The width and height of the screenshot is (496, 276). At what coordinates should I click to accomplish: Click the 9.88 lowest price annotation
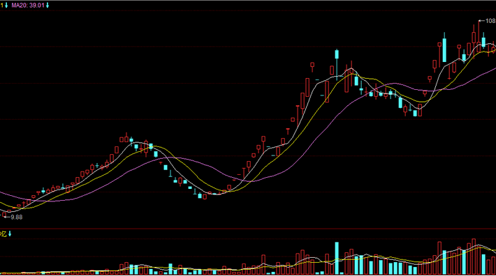pos(17,217)
